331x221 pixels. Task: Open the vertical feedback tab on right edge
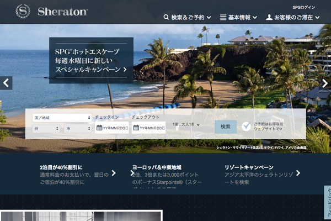point(328,202)
